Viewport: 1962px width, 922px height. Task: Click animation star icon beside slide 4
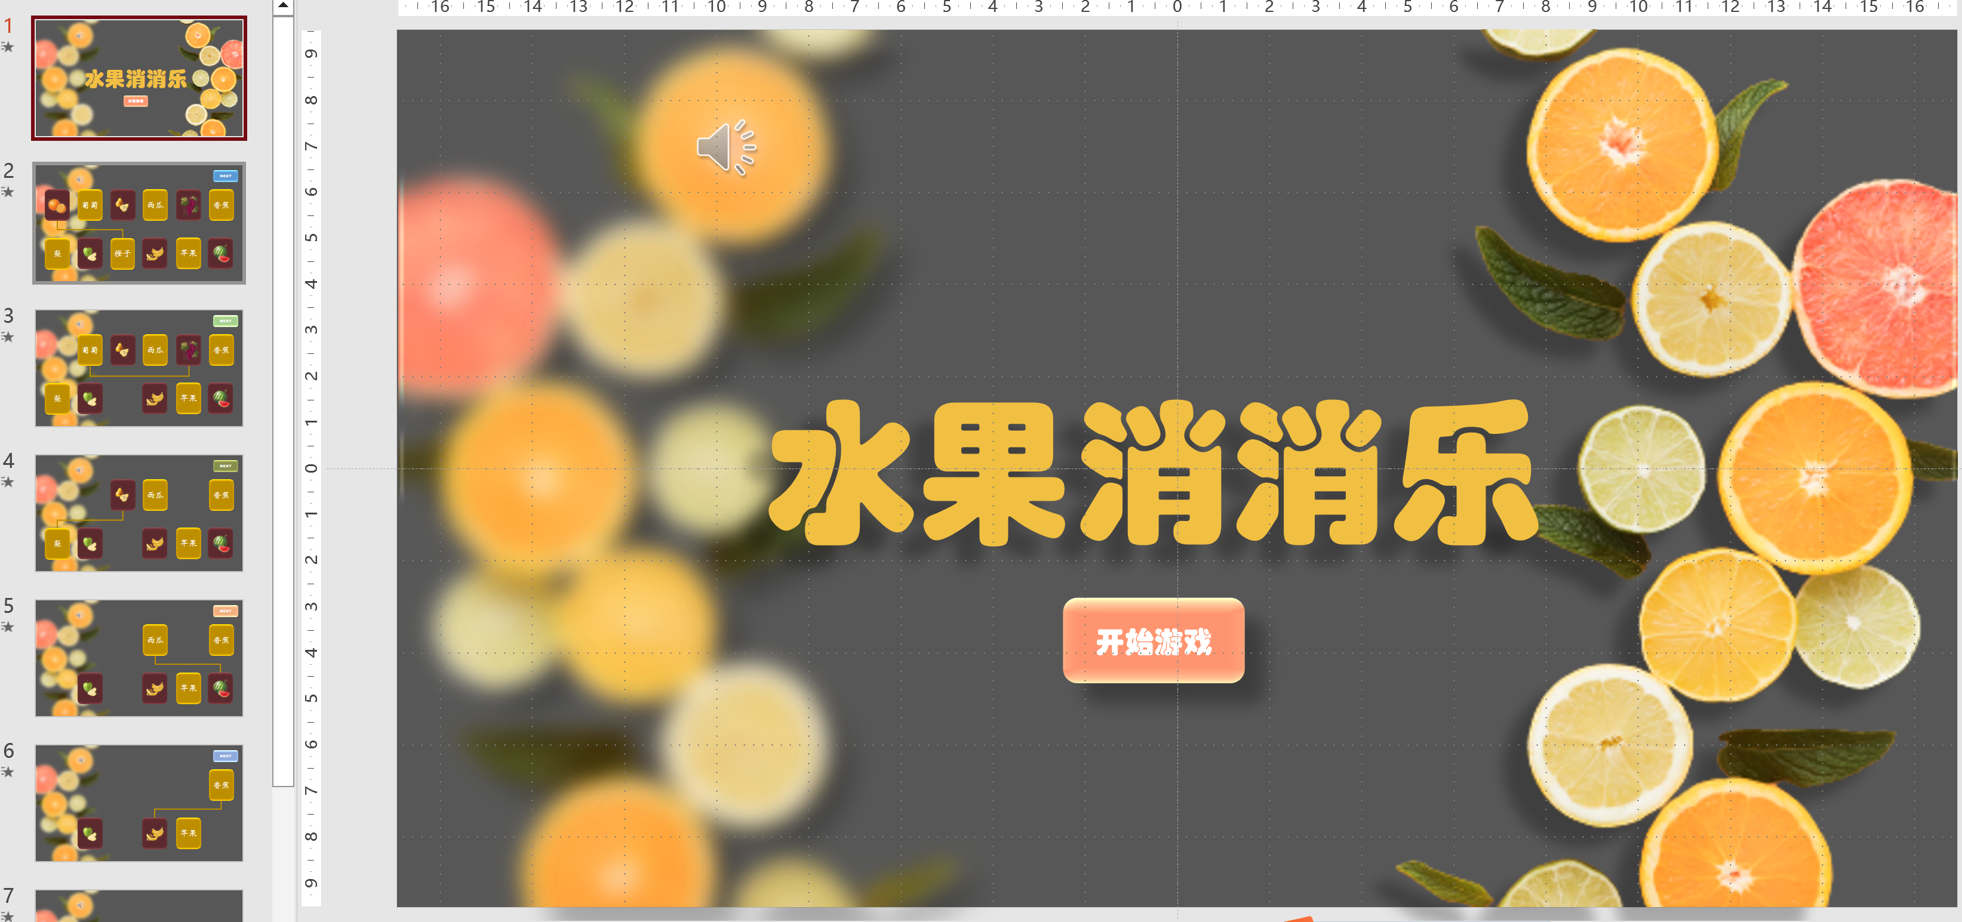pos(8,482)
